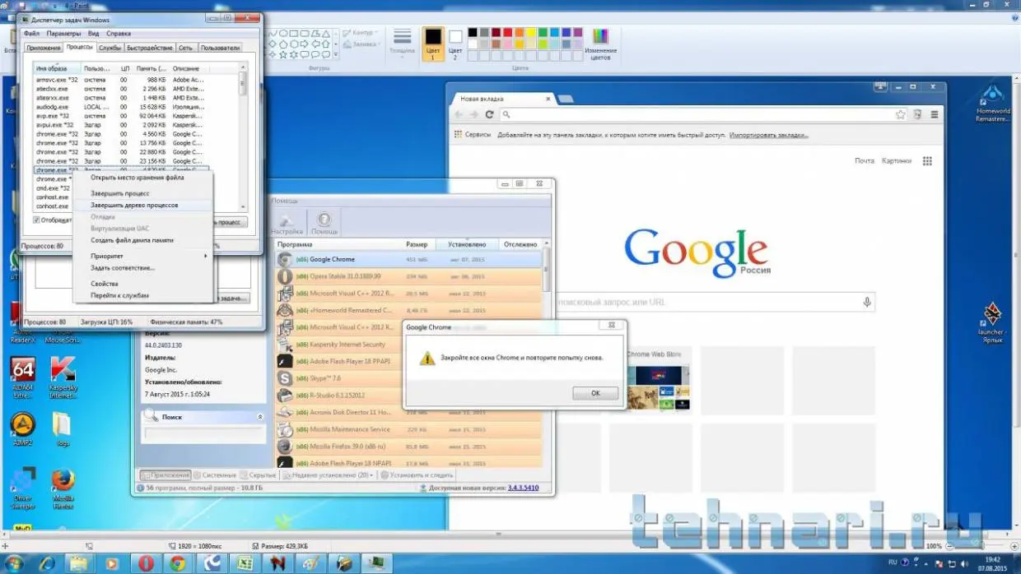Click OK in the Google Chrome warning dialog
1021x574 pixels.
coord(595,393)
